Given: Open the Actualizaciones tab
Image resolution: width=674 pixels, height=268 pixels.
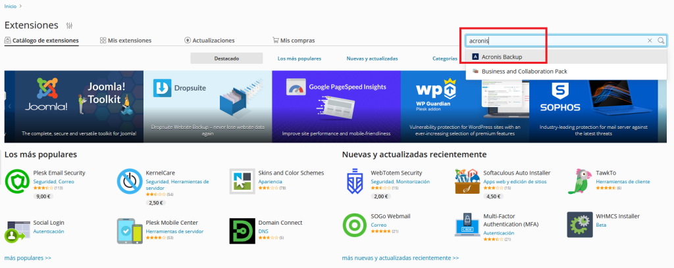Looking at the screenshot, I should tap(209, 41).
